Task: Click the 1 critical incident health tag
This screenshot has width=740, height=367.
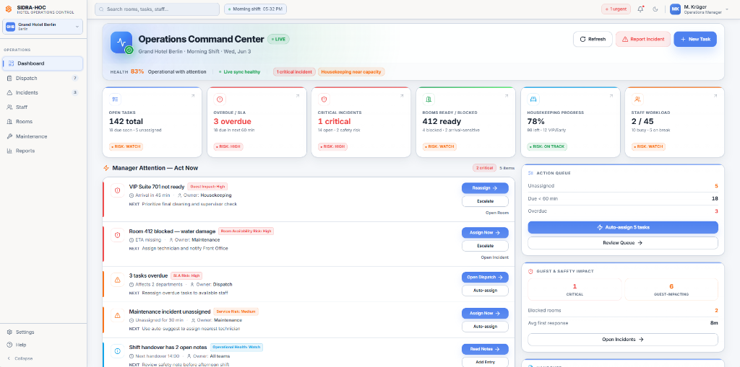Action: [x=294, y=71]
